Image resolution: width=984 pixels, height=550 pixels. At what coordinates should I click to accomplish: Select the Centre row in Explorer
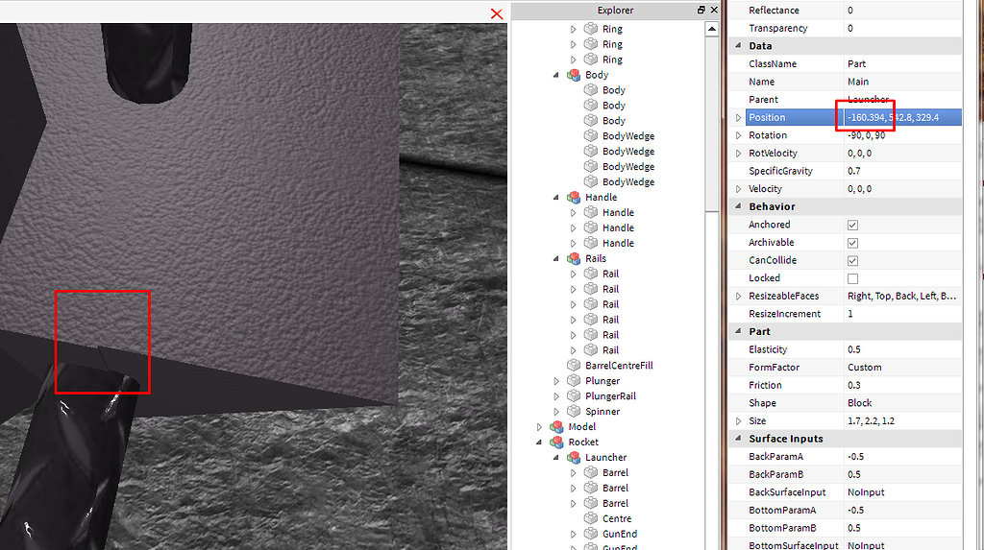coord(617,518)
